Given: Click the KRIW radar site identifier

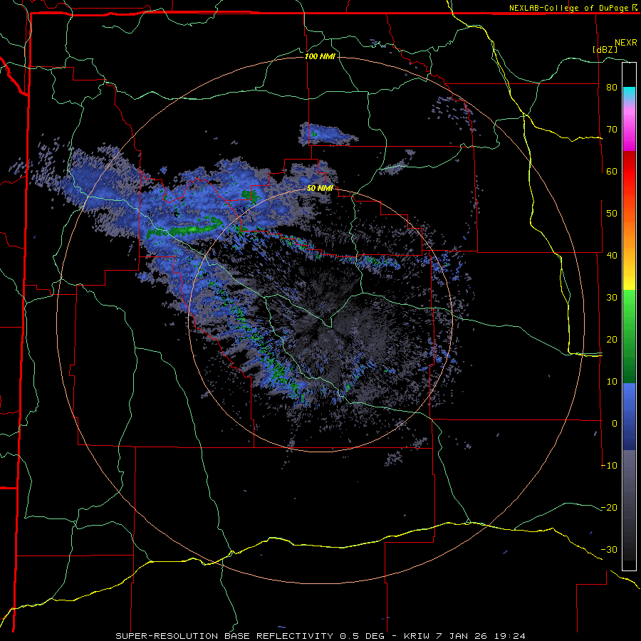Looking at the screenshot, I should pos(417,636).
